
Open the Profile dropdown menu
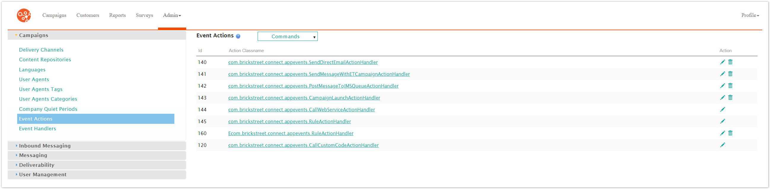tap(750, 15)
